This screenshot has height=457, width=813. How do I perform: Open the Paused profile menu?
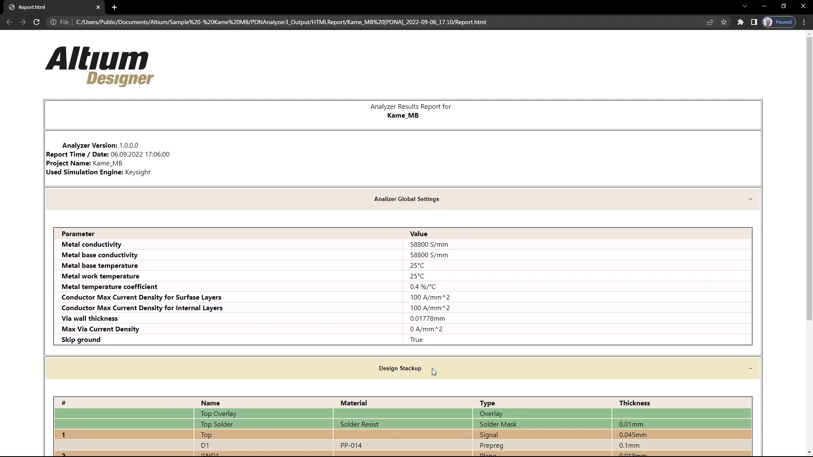779,22
